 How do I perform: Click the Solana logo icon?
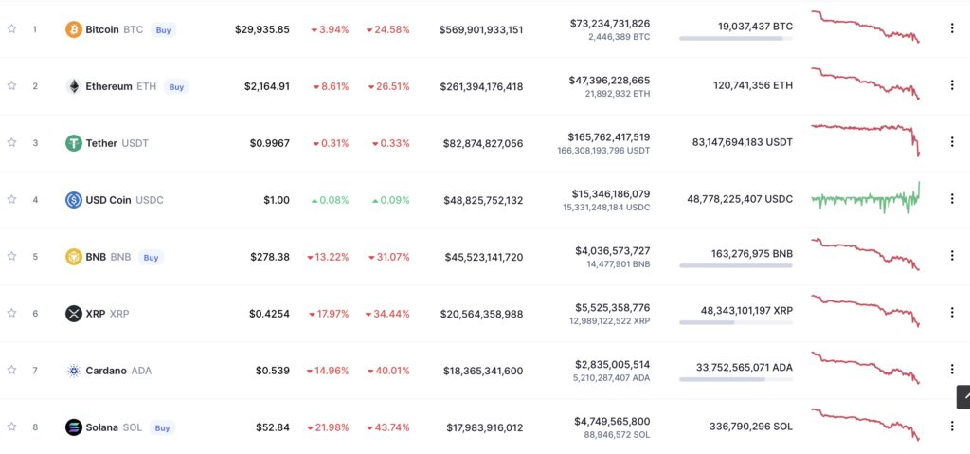coord(73,427)
